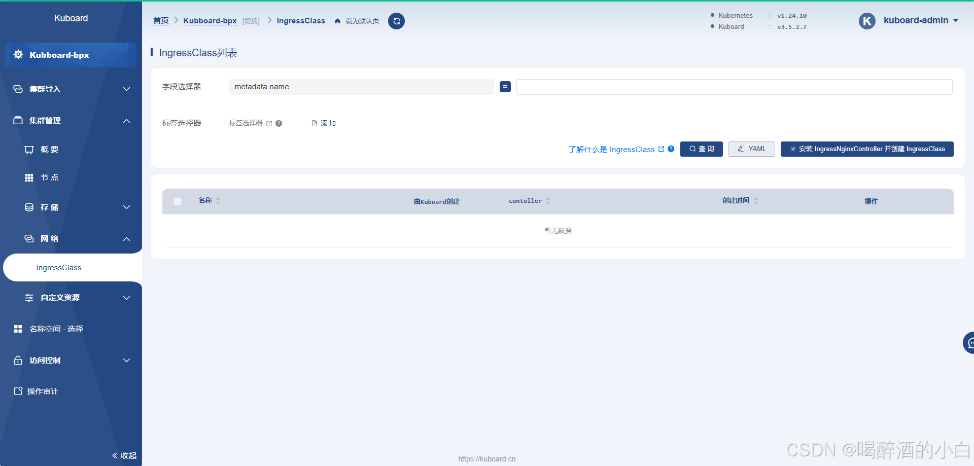974x466 pixels.
Task: Click the field selector value input box
Action: (x=734, y=87)
